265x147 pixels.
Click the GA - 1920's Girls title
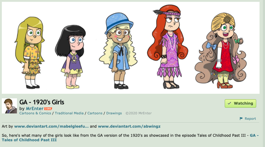click(x=42, y=102)
